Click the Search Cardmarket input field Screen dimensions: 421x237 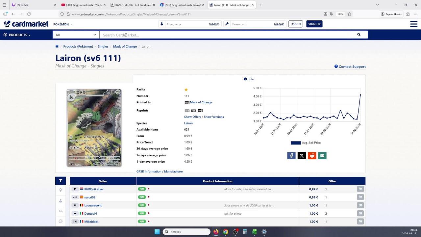pyautogui.click(x=225, y=35)
